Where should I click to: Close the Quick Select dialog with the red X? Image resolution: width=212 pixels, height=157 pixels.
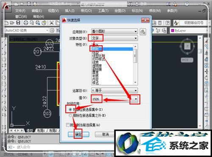pos(145,20)
